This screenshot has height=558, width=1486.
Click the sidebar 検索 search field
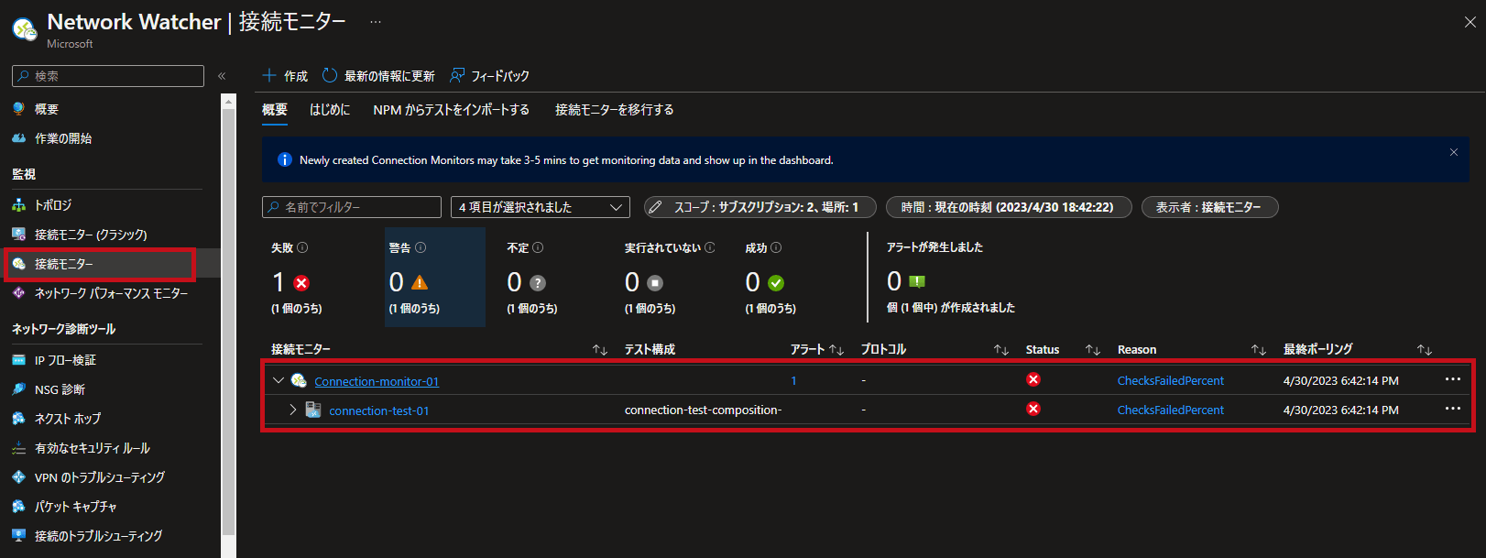(x=108, y=76)
